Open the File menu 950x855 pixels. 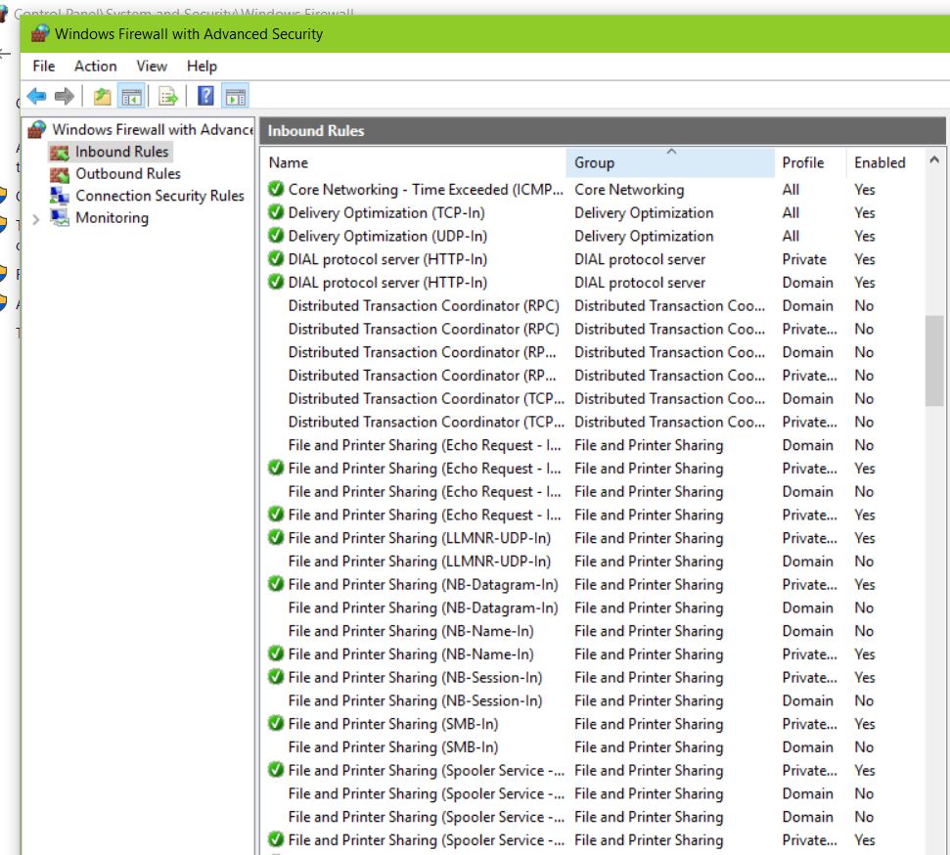[x=44, y=67]
